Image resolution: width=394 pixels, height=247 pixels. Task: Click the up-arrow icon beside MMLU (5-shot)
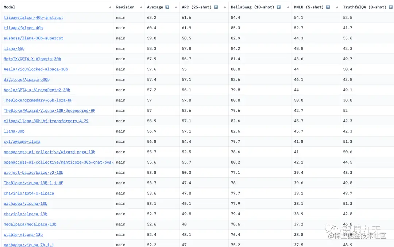pos(328,7)
